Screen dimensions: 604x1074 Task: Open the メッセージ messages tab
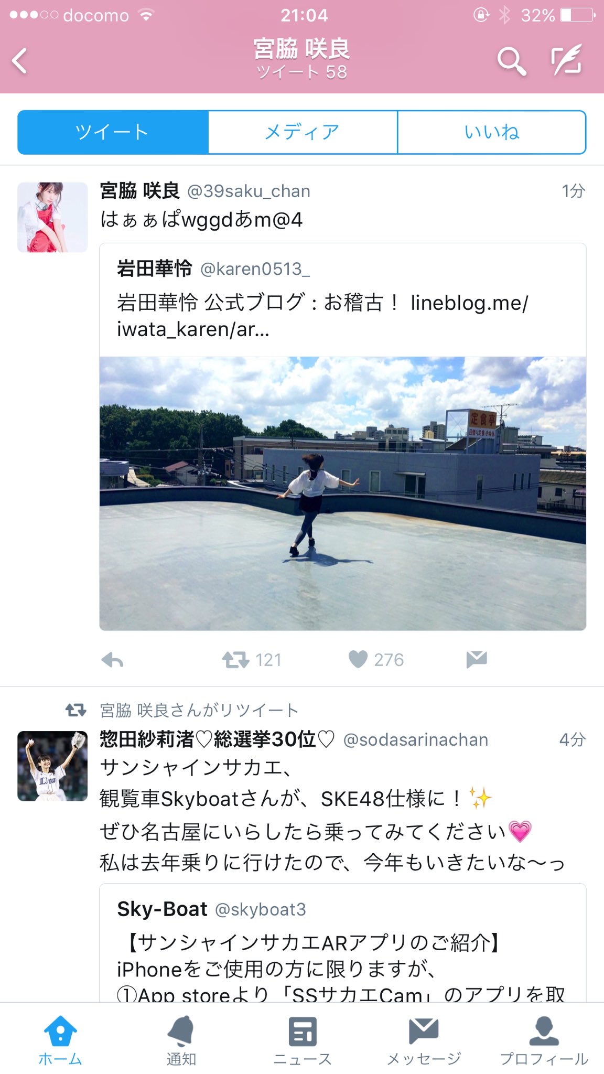point(424,1039)
